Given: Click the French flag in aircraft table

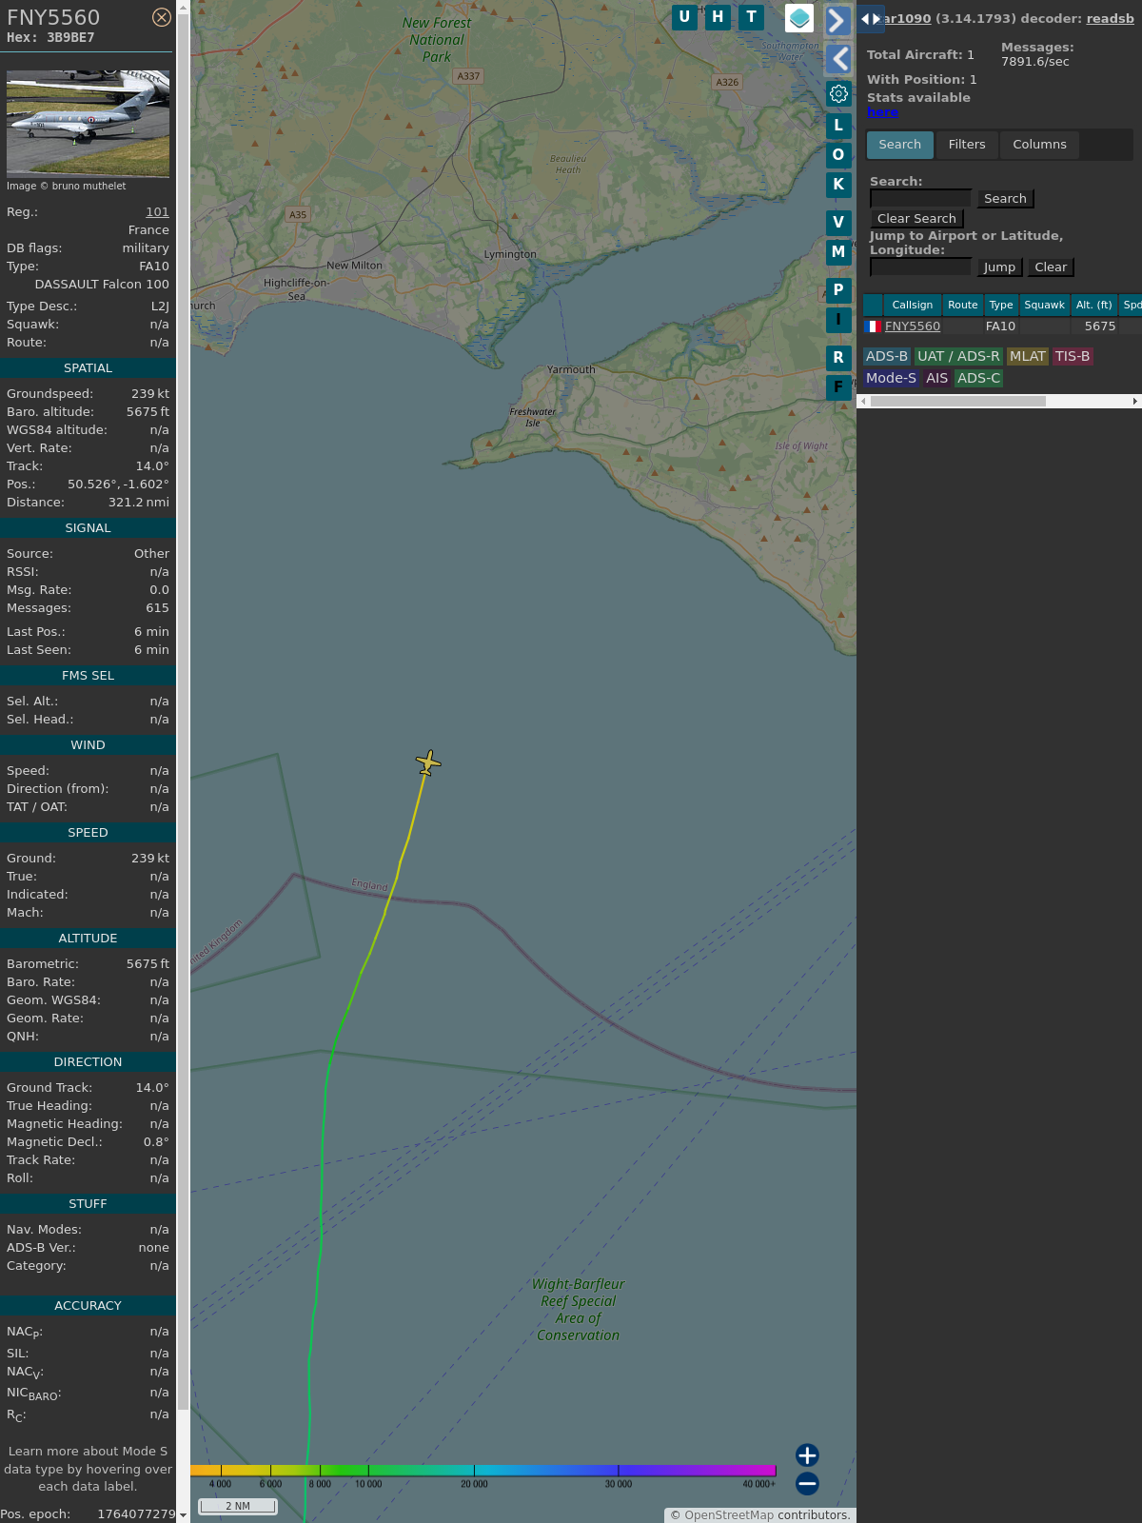Looking at the screenshot, I should [x=872, y=326].
